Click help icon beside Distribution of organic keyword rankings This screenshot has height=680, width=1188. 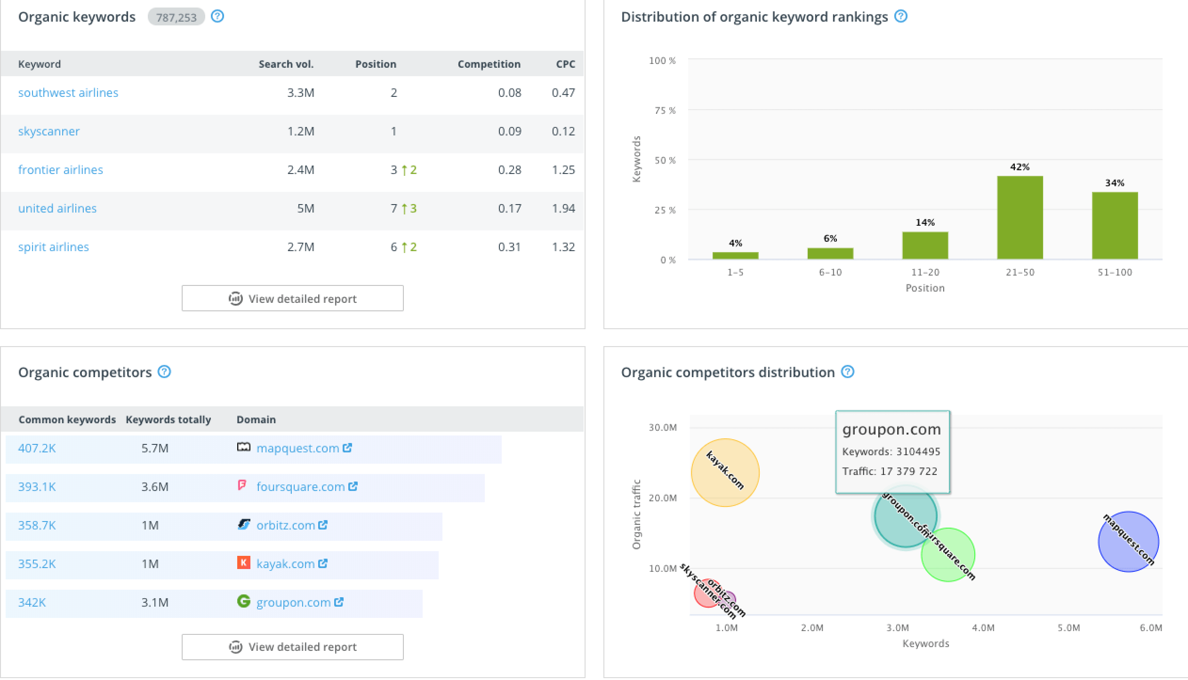(x=900, y=16)
